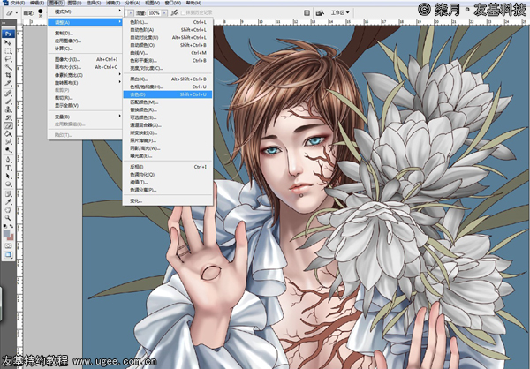Open the Filter (滤镜) menu
530x369 pixels.
coord(112,3)
